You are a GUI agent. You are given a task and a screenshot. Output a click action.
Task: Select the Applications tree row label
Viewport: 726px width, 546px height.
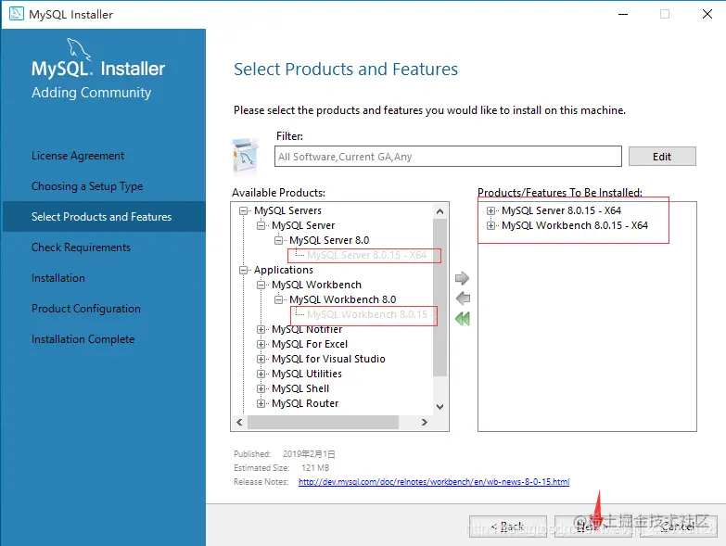[284, 271]
